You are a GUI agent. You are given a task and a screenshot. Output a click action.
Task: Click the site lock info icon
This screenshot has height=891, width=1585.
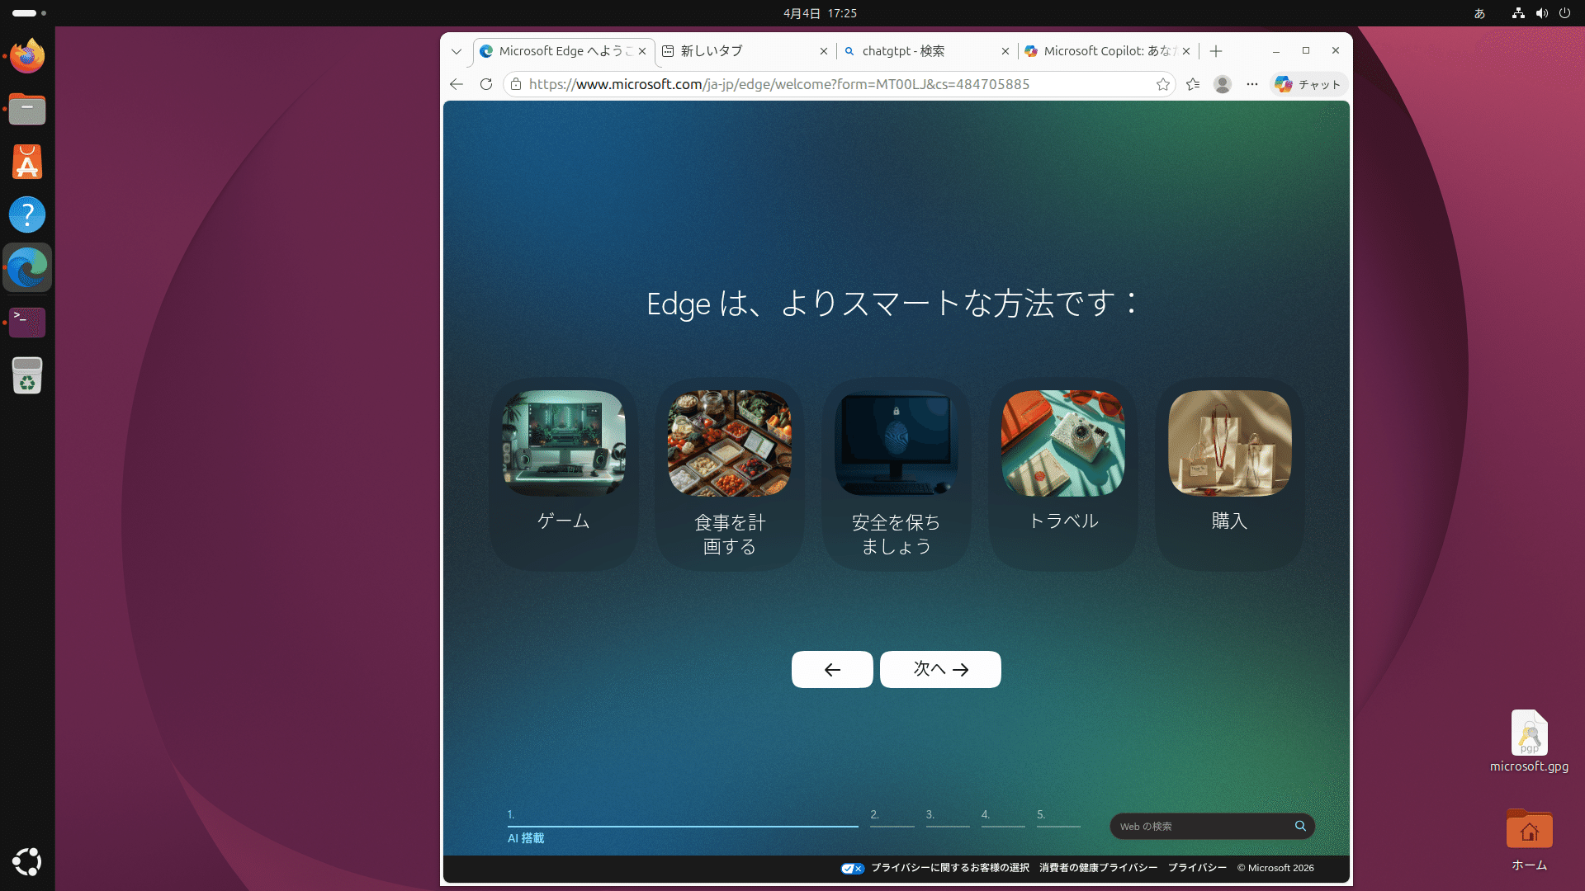(x=516, y=84)
